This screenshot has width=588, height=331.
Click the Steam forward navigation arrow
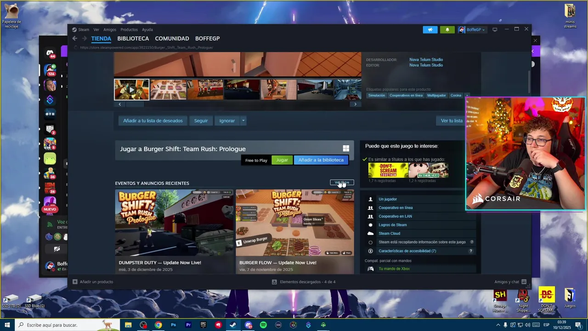84,39
